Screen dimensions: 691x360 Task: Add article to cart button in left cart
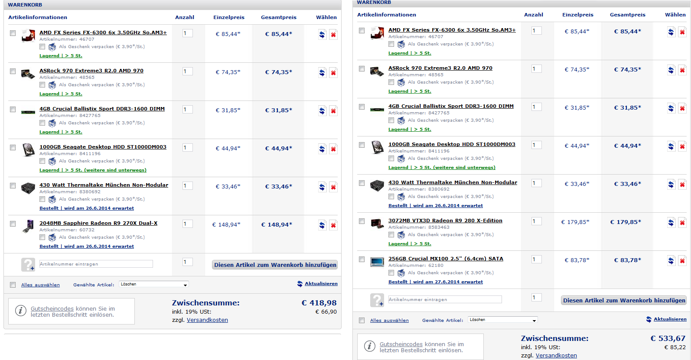(x=275, y=265)
